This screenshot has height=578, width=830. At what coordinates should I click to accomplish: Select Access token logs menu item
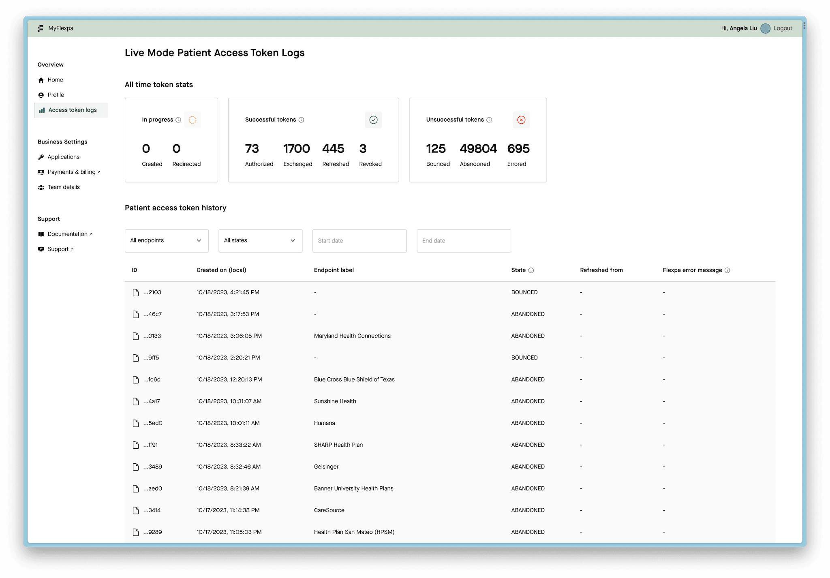pyautogui.click(x=71, y=110)
